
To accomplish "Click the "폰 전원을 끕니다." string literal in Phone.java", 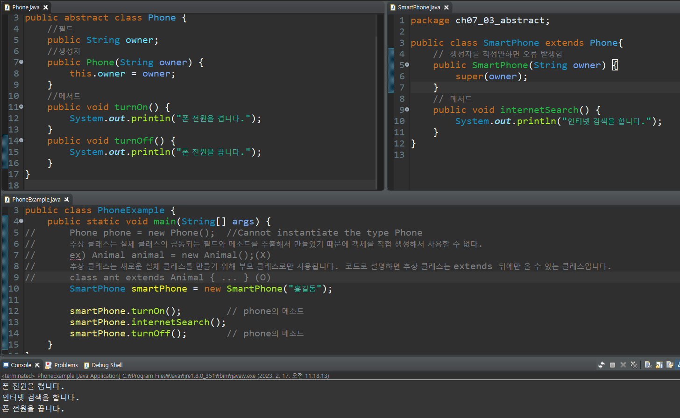I will point(213,152).
